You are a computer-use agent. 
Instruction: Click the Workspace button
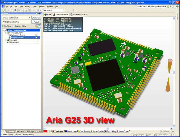pos(36,18)
